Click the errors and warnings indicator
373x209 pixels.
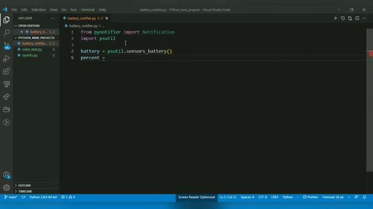[68, 197]
